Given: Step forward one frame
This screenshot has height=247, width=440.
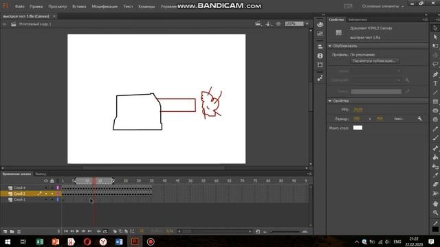Looking at the screenshot, I should coord(83,231).
